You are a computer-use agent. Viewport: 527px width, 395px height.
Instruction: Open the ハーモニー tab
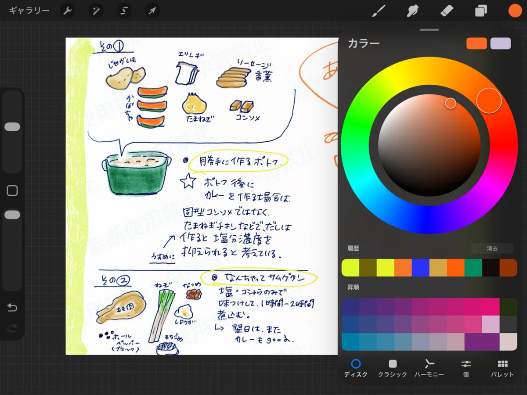[429, 368]
